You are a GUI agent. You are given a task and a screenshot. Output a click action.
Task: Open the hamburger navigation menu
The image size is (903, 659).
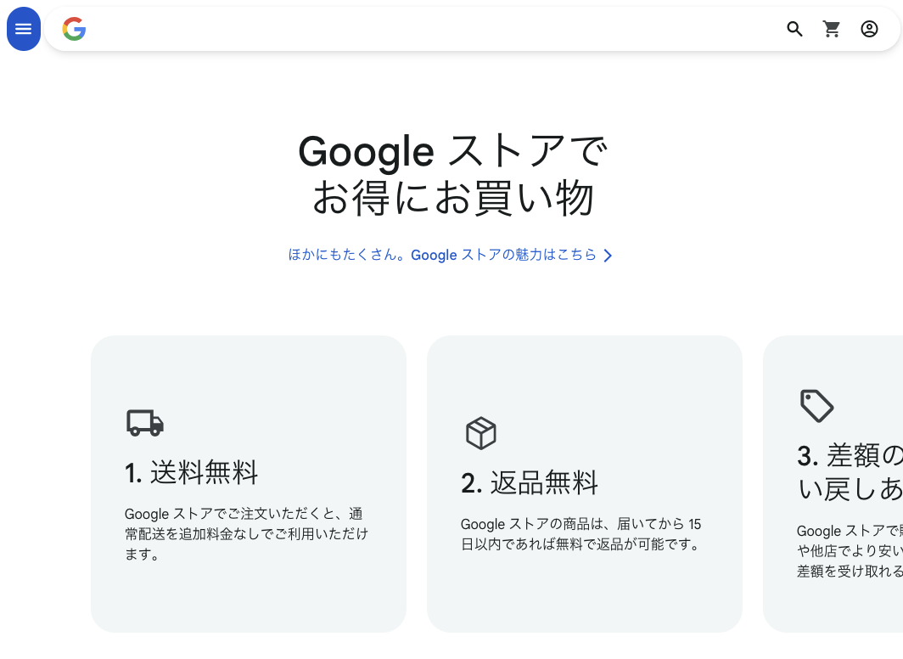point(24,29)
